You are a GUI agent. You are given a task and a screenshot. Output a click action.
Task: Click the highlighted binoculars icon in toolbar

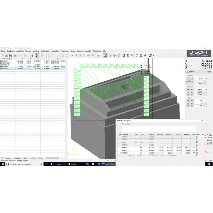37,55
